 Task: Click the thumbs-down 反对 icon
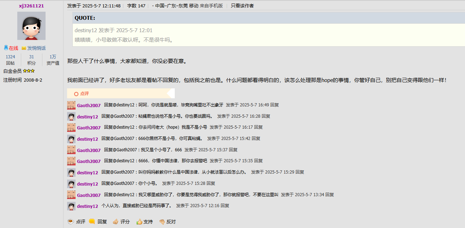pyautogui.click(x=162, y=222)
